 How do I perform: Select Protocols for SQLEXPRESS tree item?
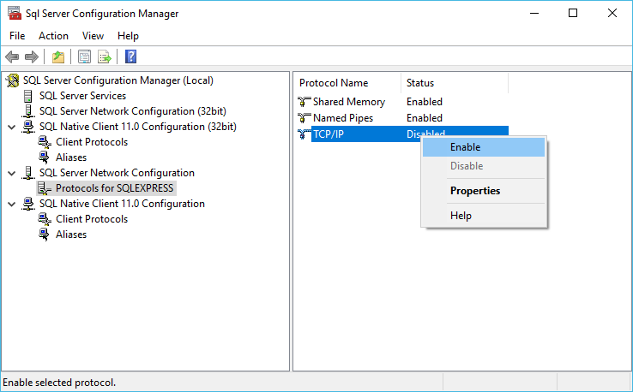115,188
